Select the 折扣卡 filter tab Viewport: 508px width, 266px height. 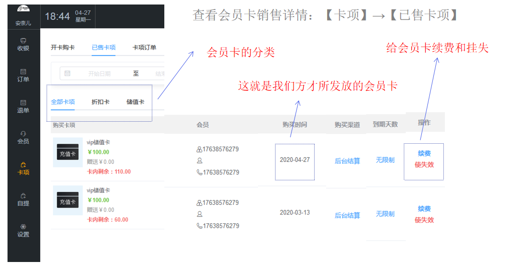coord(100,102)
